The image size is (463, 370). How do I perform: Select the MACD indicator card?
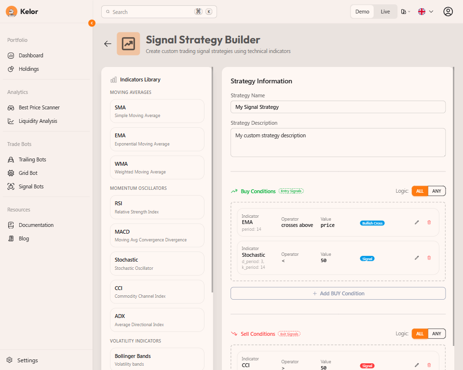click(157, 236)
